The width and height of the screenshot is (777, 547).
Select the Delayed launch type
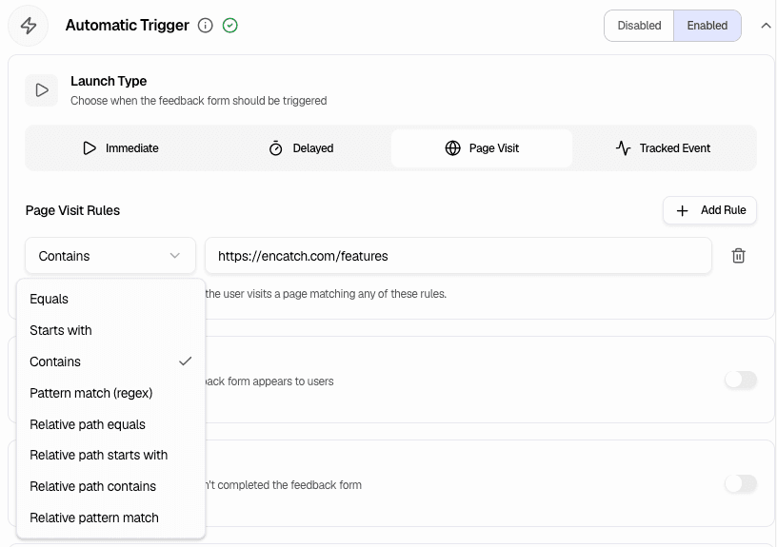coord(301,148)
